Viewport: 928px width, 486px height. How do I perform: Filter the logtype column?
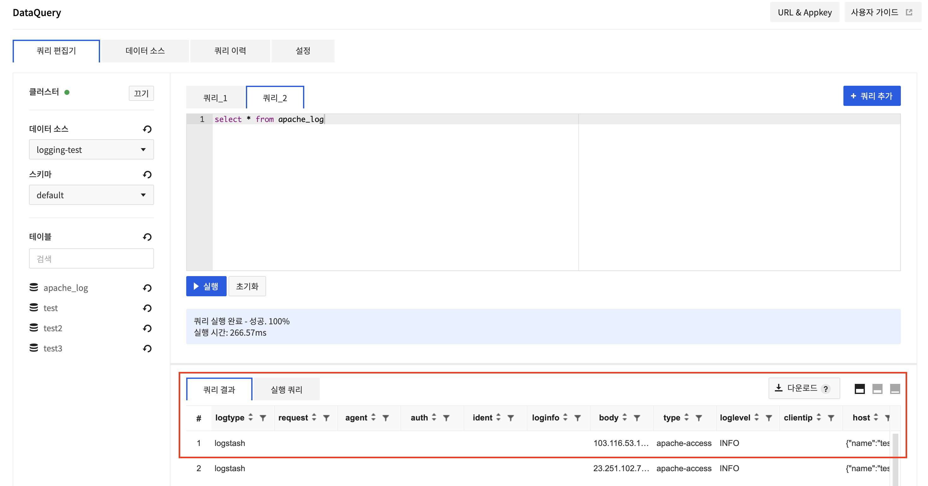pyautogui.click(x=263, y=418)
